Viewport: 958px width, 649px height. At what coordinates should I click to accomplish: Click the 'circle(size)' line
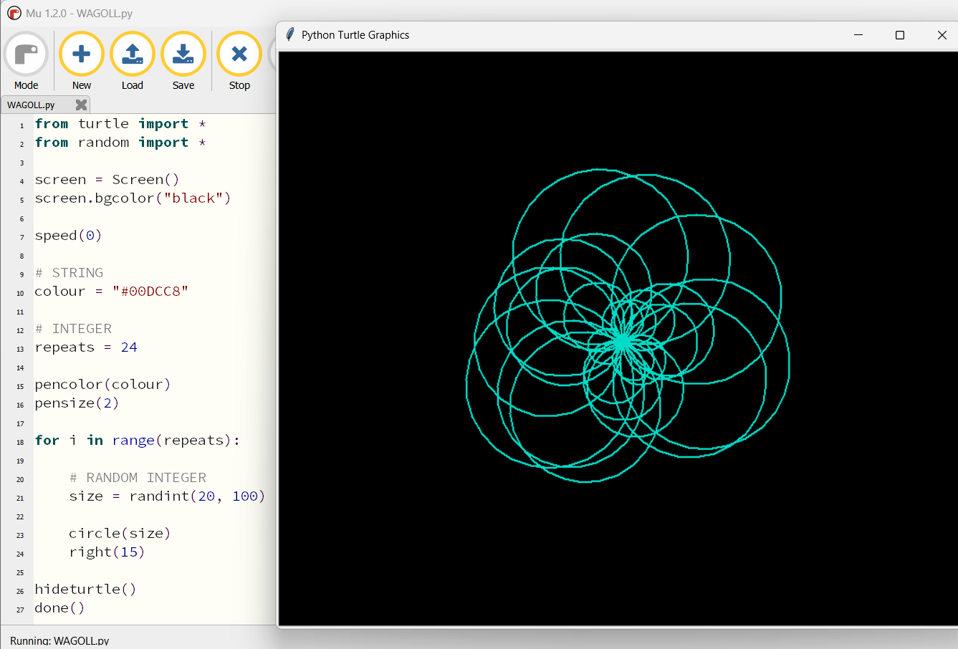pyautogui.click(x=120, y=534)
